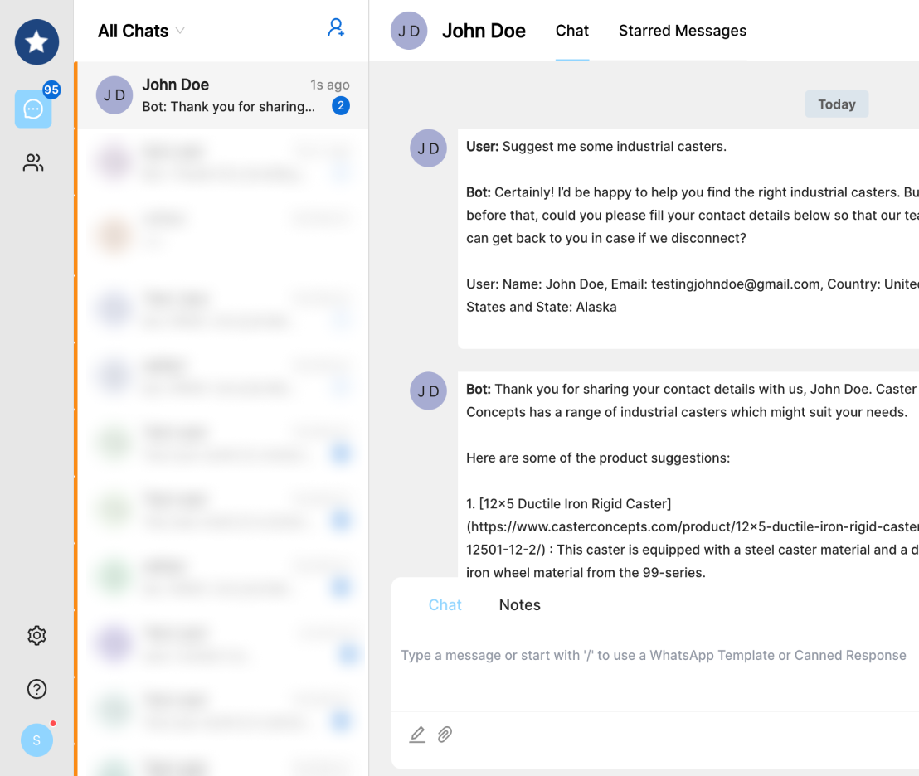Open the help question mark icon
Screen dimensions: 919x776
[x=36, y=689]
